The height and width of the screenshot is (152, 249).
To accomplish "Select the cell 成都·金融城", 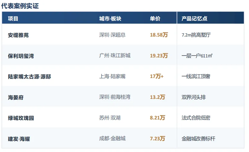I will point(112,138).
